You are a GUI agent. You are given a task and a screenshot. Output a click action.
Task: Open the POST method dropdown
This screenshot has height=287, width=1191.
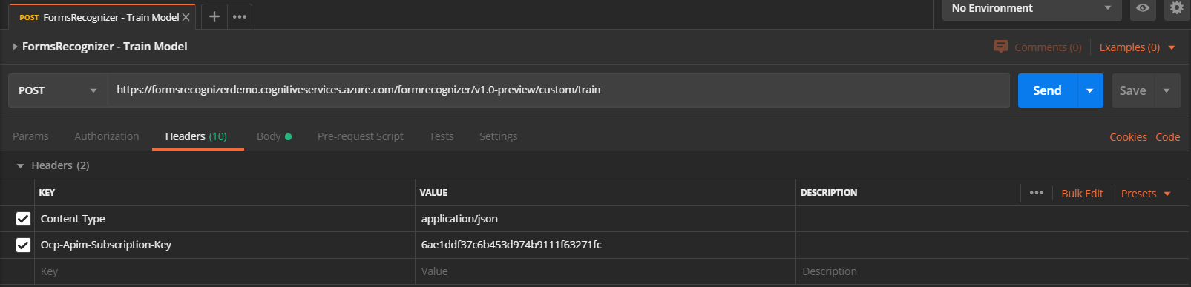pyautogui.click(x=58, y=90)
